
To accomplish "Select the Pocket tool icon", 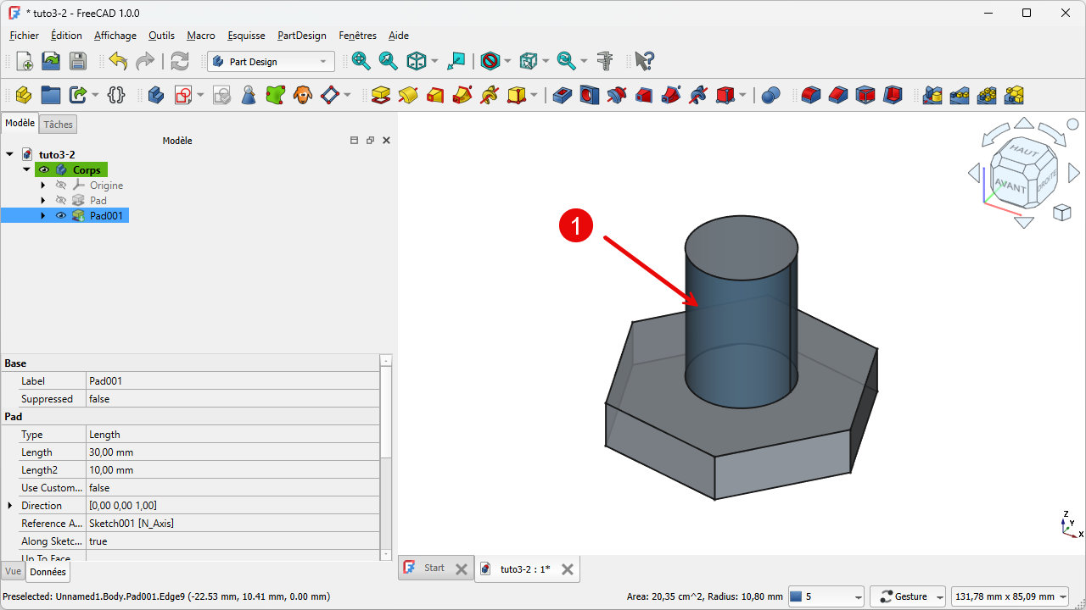I will (562, 95).
